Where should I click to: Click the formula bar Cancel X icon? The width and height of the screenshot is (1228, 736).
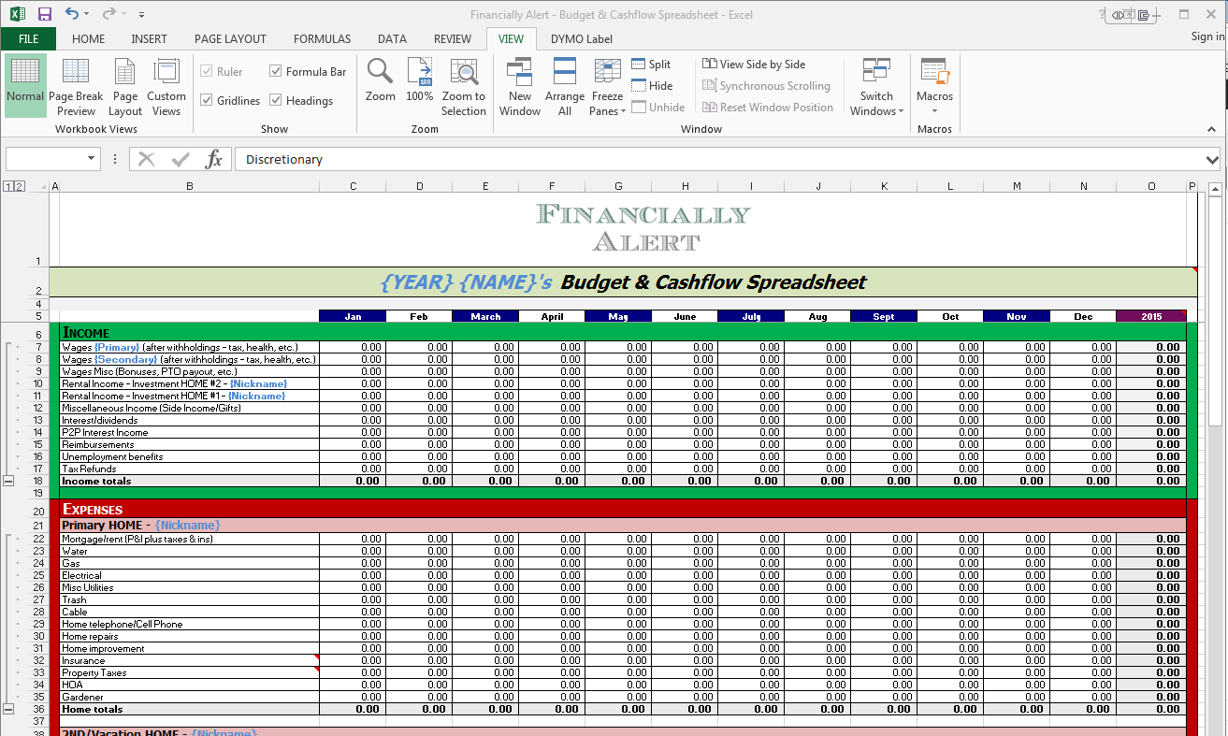(x=147, y=159)
